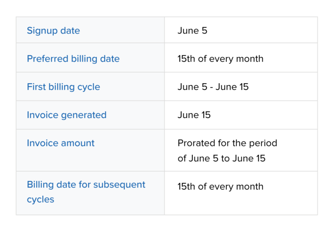Click value cell next to Preferred billing date
Viewport: 335px width, 228px height.
point(241,58)
